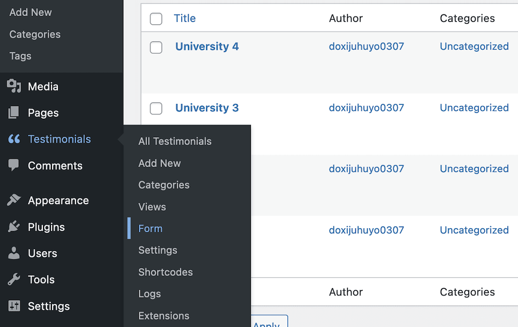Click the Appearance paintbrush icon
The width and height of the screenshot is (518, 327).
(x=14, y=200)
